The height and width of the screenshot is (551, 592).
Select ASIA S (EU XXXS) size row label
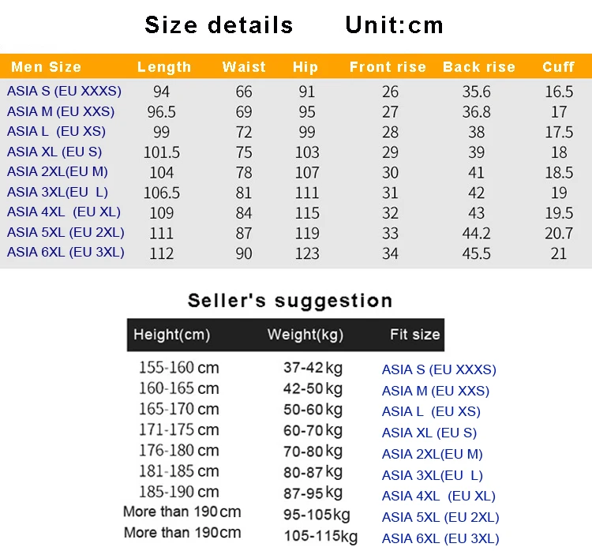tap(64, 91)
